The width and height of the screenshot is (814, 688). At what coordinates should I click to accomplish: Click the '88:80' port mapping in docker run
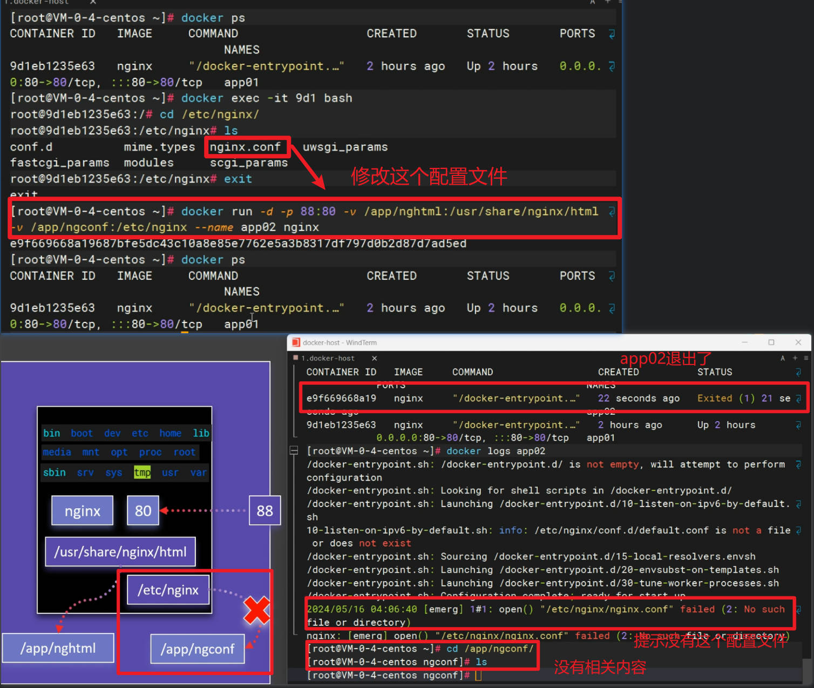tap(318, 211)
